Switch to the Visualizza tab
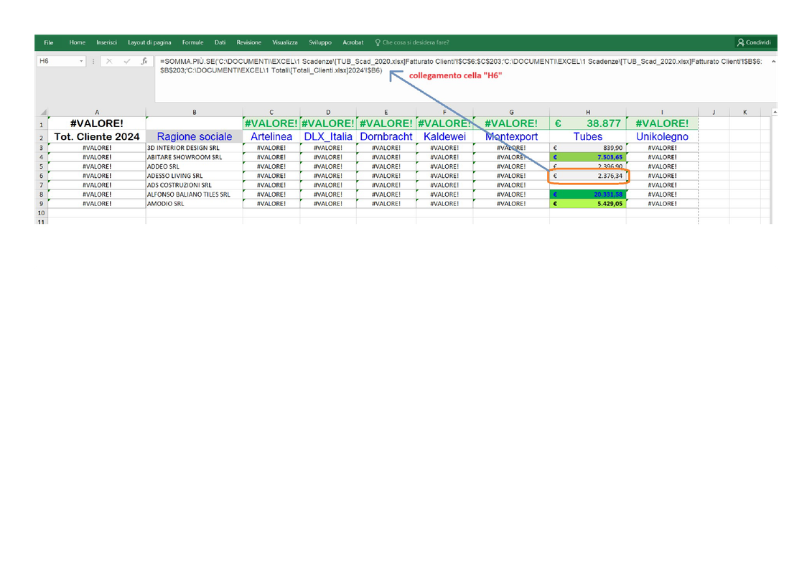 (x=285, y=42)
